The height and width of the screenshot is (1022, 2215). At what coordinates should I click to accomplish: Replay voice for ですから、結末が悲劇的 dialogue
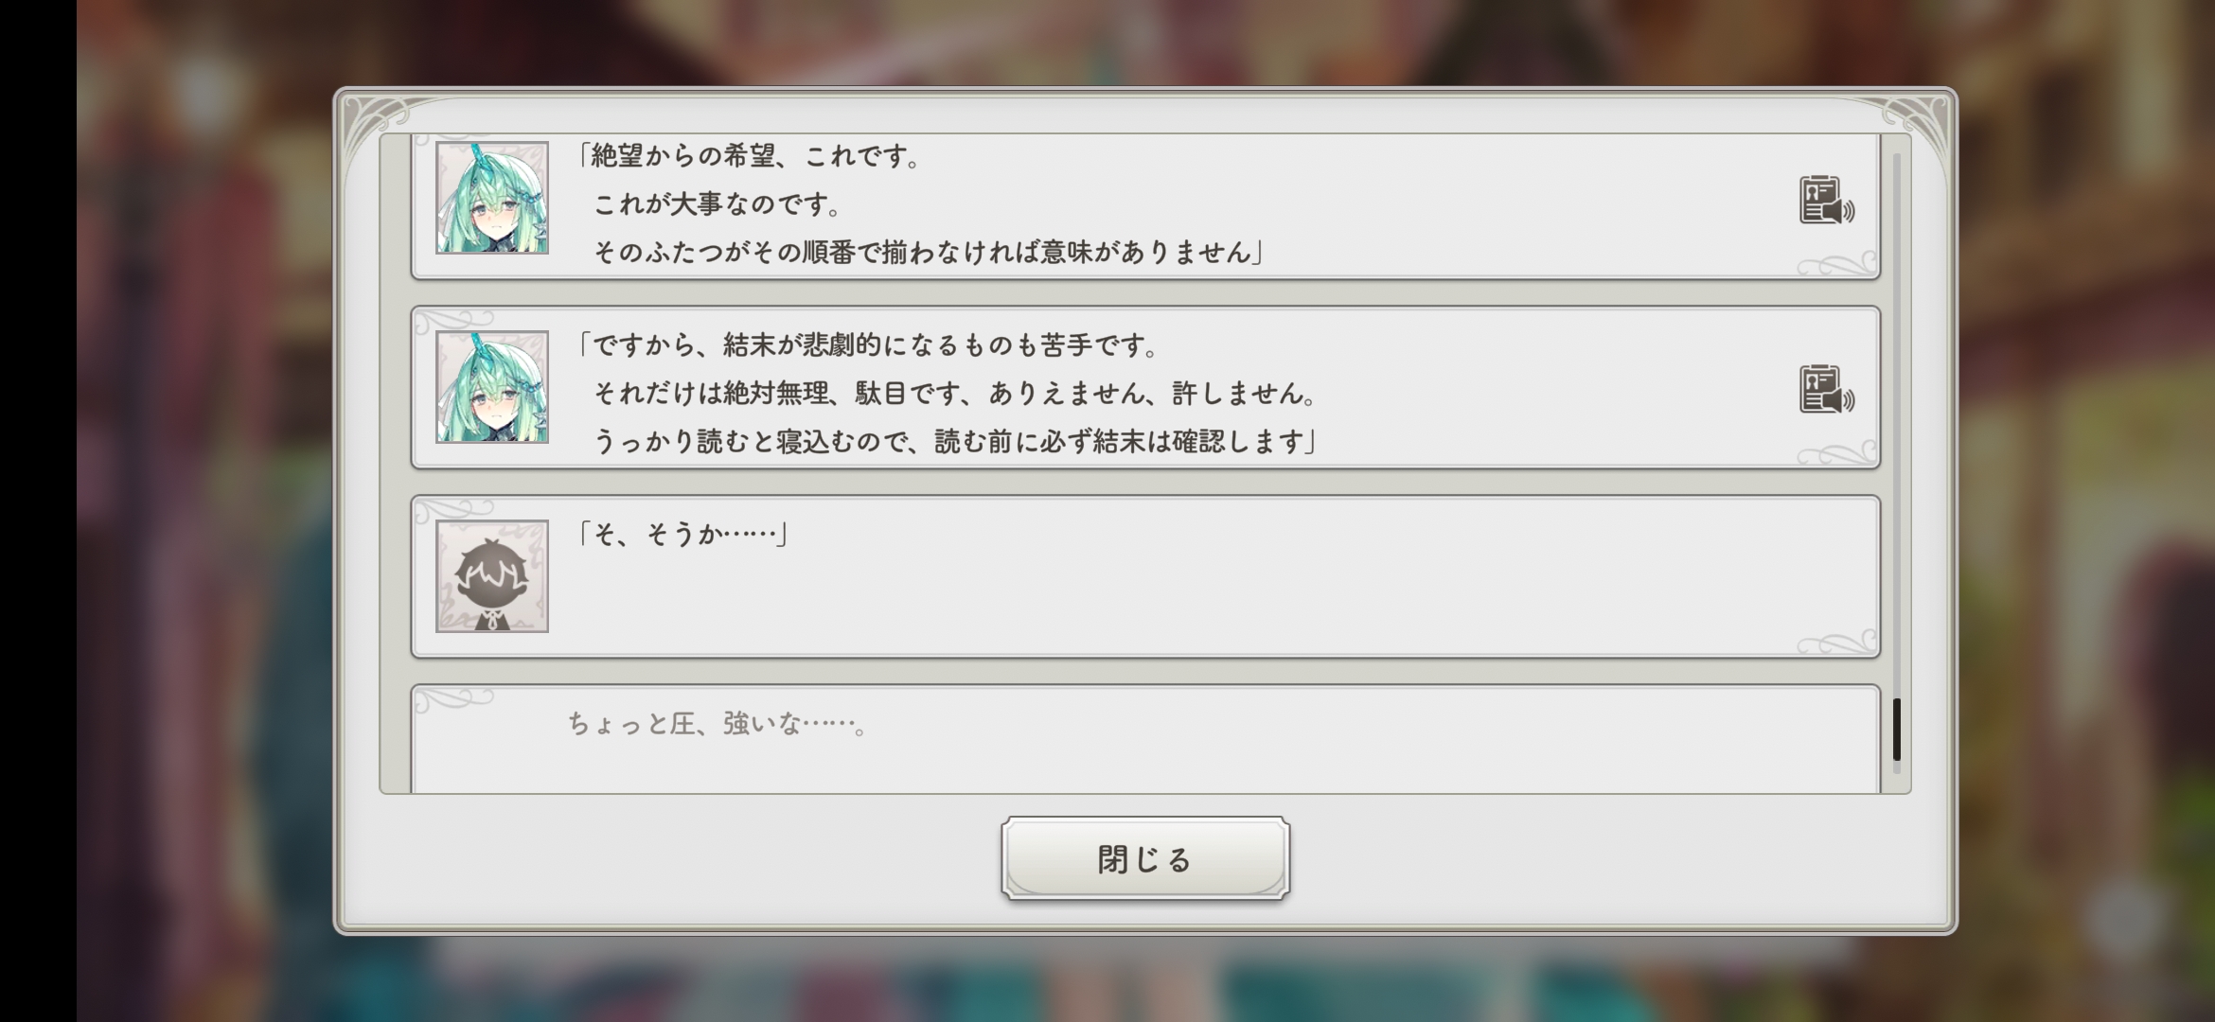[1826, 390]
